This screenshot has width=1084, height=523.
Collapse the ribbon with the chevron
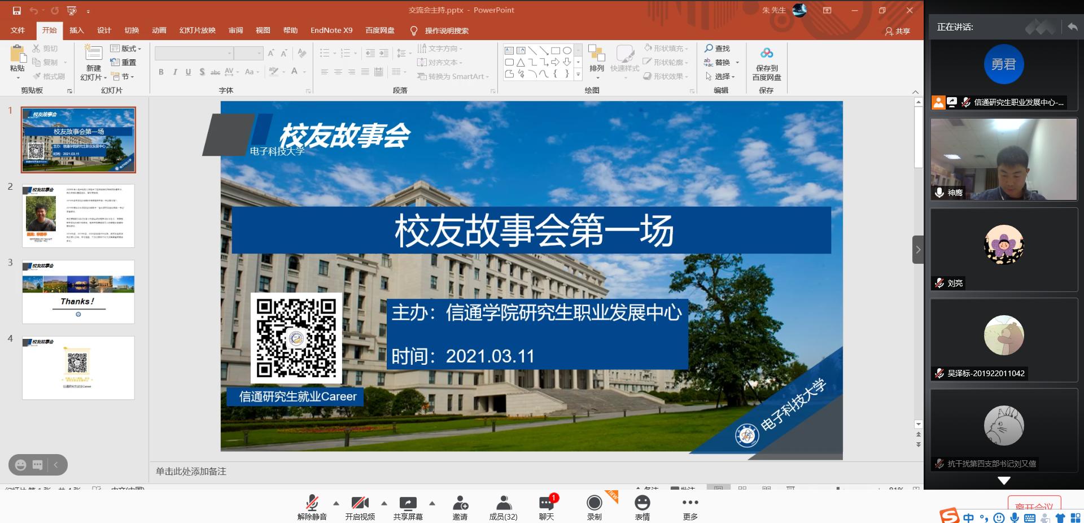(915, 91)
